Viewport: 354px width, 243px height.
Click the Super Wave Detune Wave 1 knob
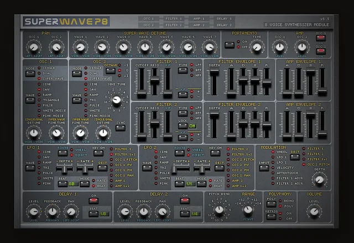80,47
